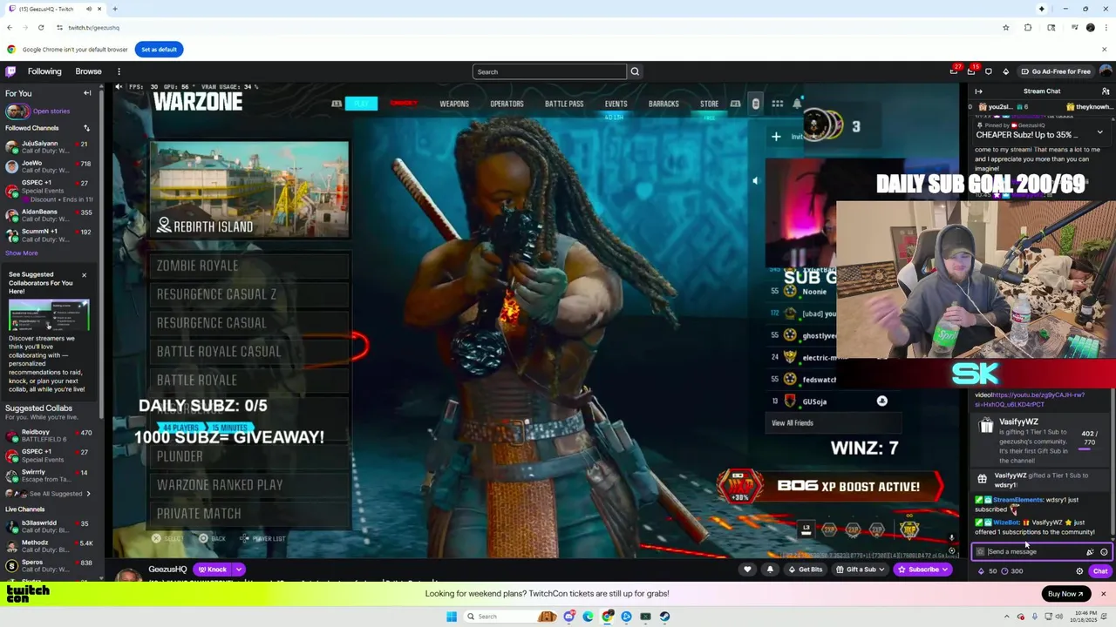Open the Methodz live channel
This screenshot has height=627, width=1116.
[x=49, y=546]
